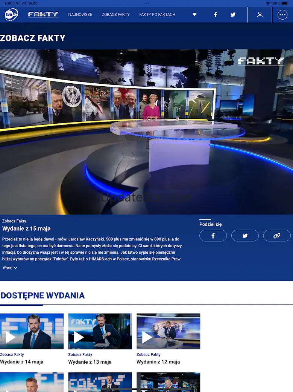Viewport: 293px width, 392px height.
Task: Open Fakty po Faktach menu item
Action: tap(157, 15)
